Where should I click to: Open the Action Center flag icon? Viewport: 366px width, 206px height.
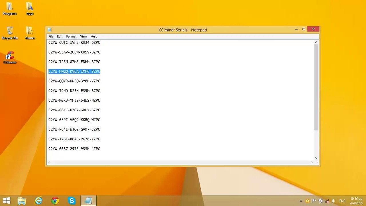point(314,201)
